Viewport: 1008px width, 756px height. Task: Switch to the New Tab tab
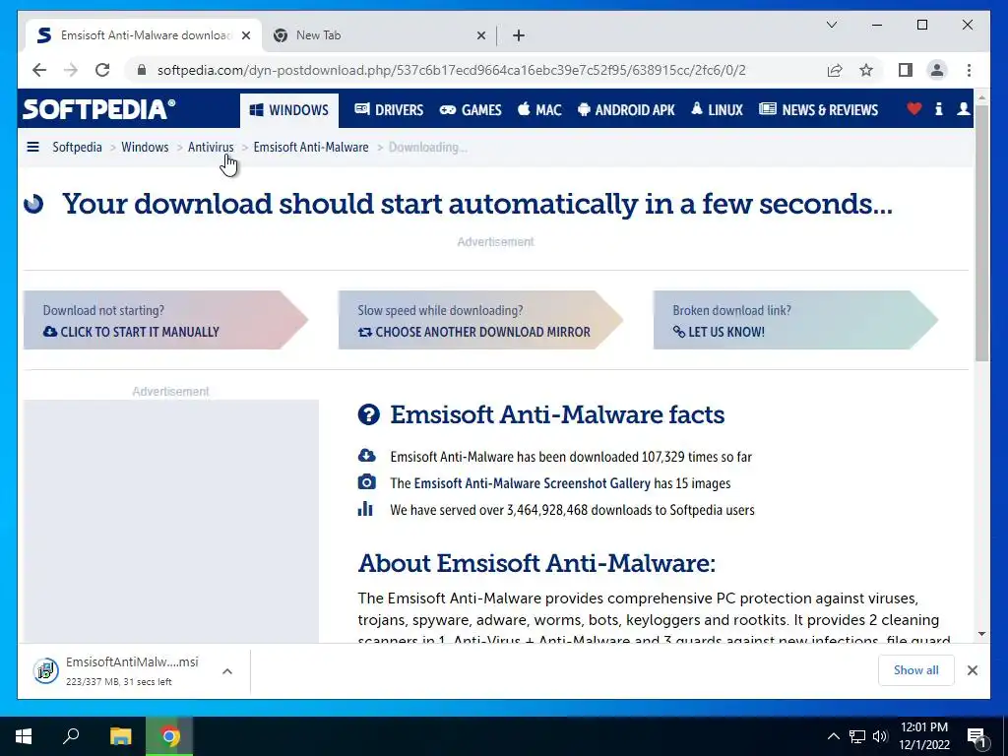[379, 35]
